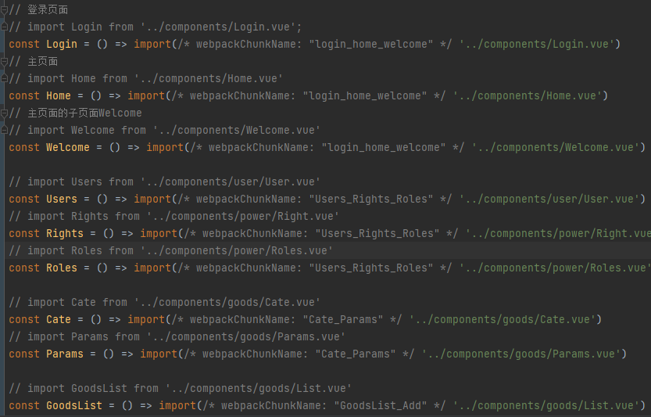Click path string '../components/Home.vue' in const line

click(x=528, y=95)
